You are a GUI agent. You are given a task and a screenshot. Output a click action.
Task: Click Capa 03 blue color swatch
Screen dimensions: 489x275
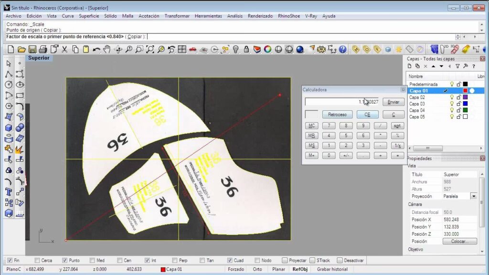(465, 104)
